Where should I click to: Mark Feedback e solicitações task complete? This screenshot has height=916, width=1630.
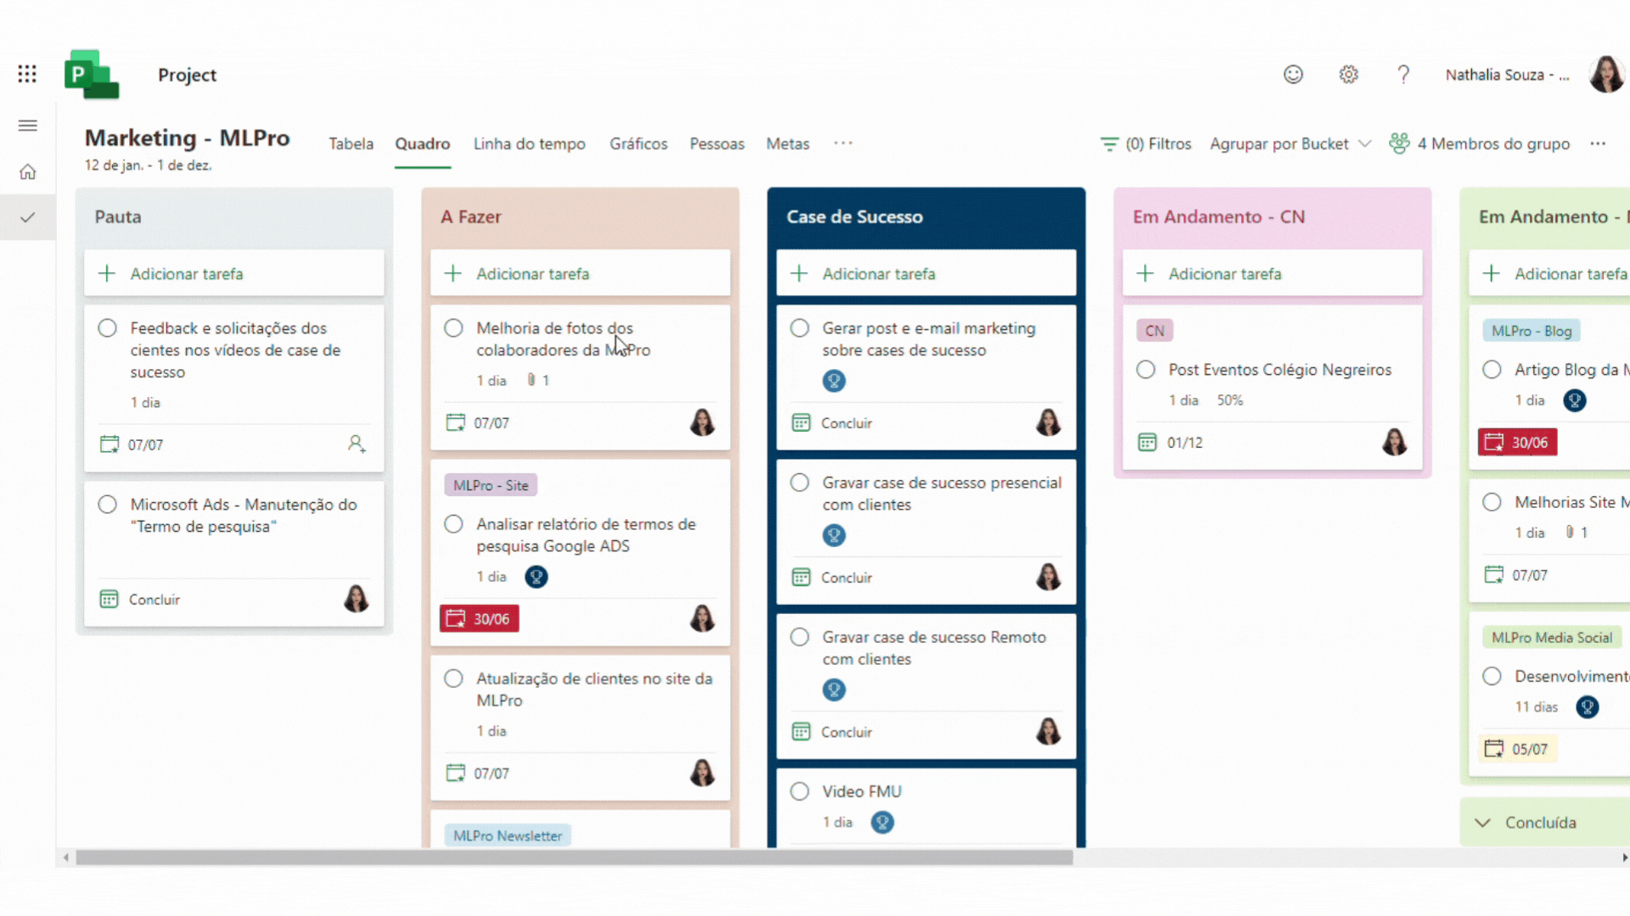click(107, 328)
